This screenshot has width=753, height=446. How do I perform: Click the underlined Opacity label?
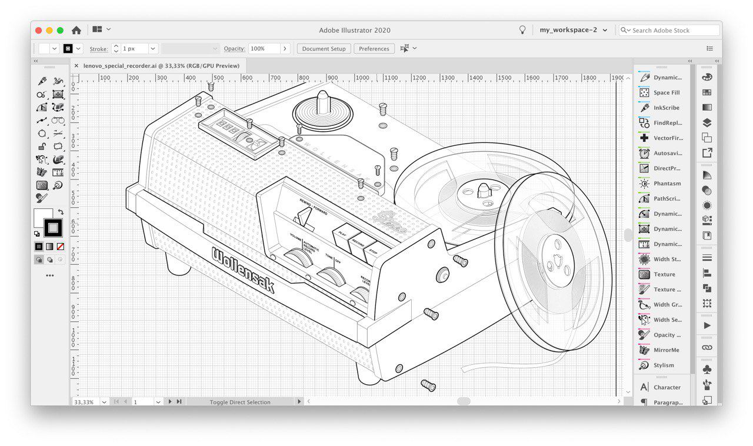coord(234,49)
